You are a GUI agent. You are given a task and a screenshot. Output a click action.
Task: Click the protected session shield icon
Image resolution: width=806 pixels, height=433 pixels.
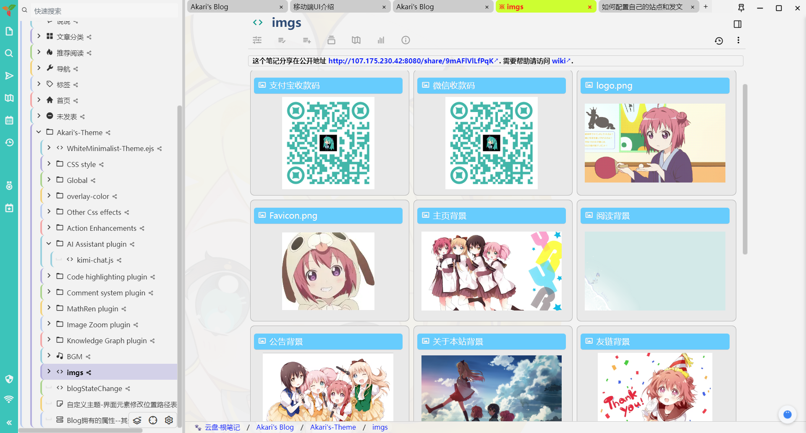(9, 379)
